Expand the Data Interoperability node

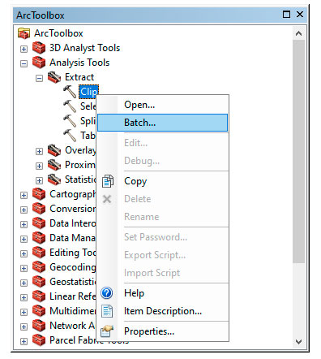(x=24, y=224)
